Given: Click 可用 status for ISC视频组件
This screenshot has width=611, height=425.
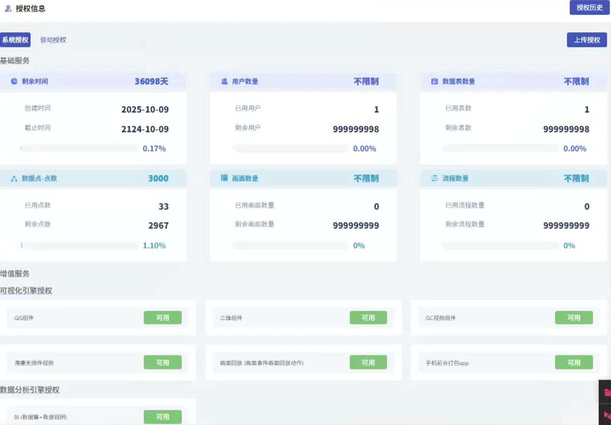Looking at the screenshot, I should click(574, 318).
